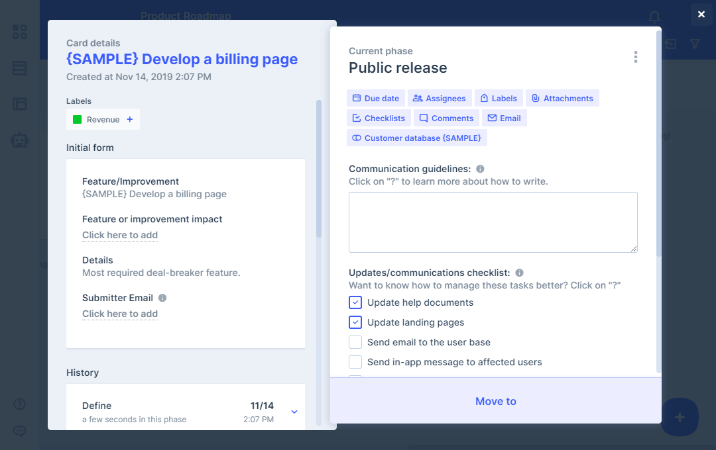Open the Assignees selector
Image resolution: width=716 pixels, height=450 pixels.
tap(439, 99)
